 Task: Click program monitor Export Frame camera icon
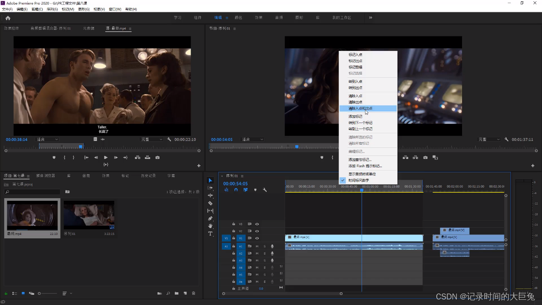425,158
